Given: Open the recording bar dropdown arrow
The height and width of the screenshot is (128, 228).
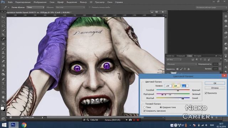Looking at the screenshot, I should (x=126, y=120).
